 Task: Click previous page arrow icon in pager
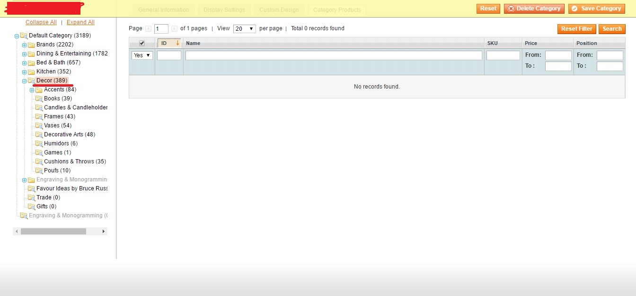(x=149, y=29)
